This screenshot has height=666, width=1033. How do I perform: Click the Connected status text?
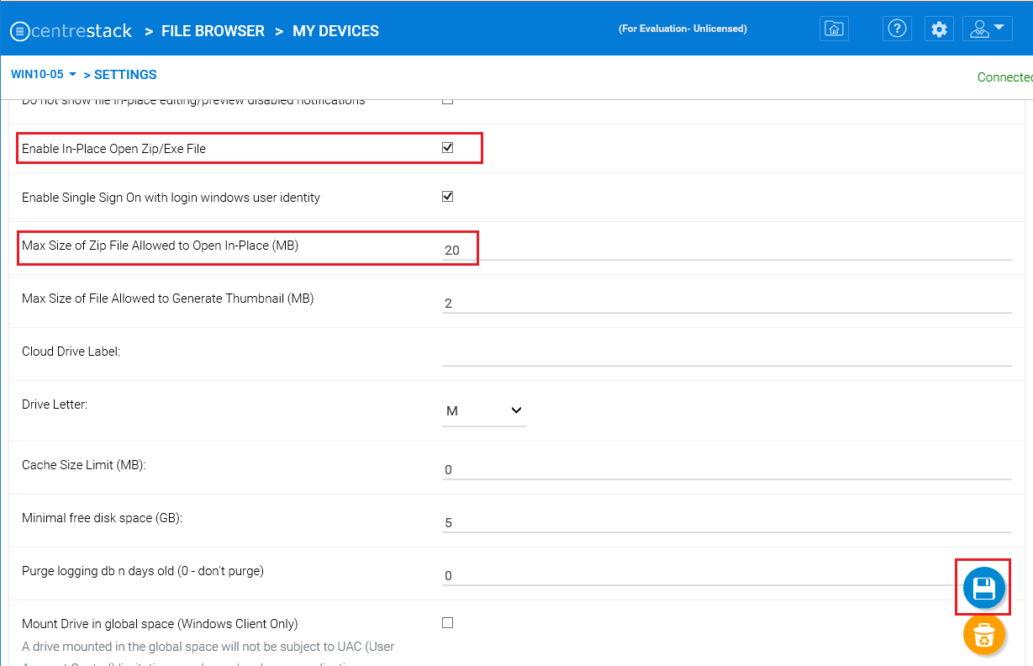tap(1004, 77)
